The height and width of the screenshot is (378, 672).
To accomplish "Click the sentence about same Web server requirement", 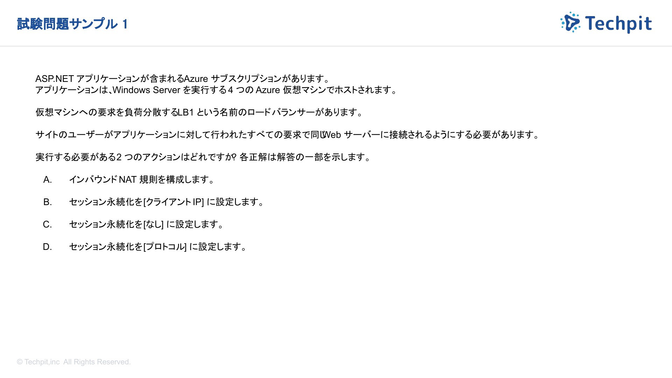I will 288,135.
